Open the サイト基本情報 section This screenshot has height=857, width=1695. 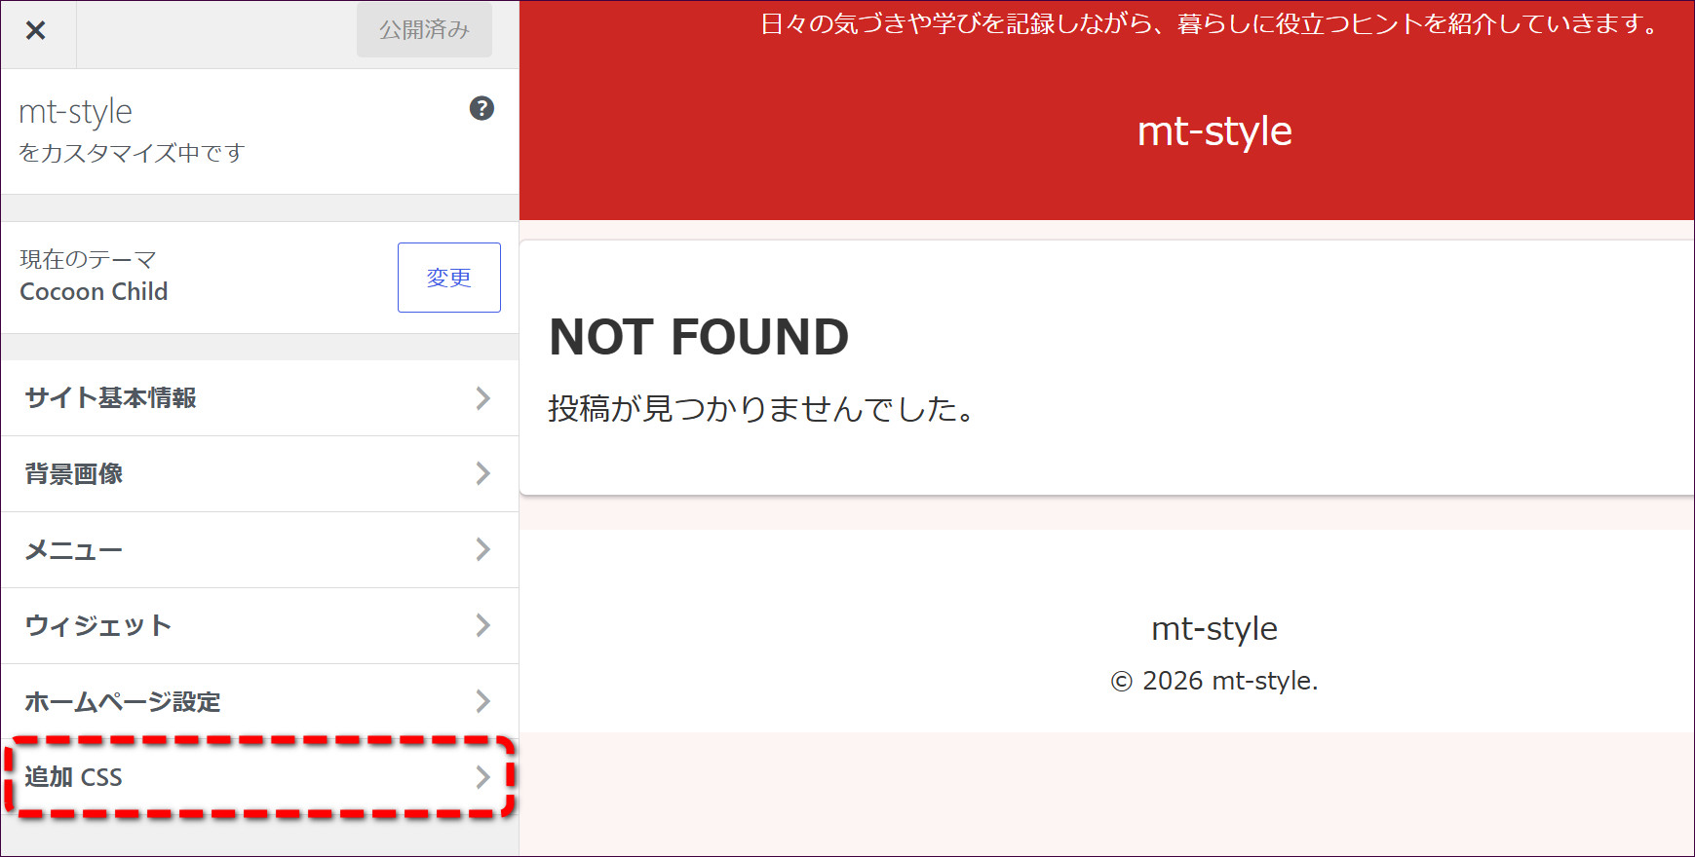point(260,398)
